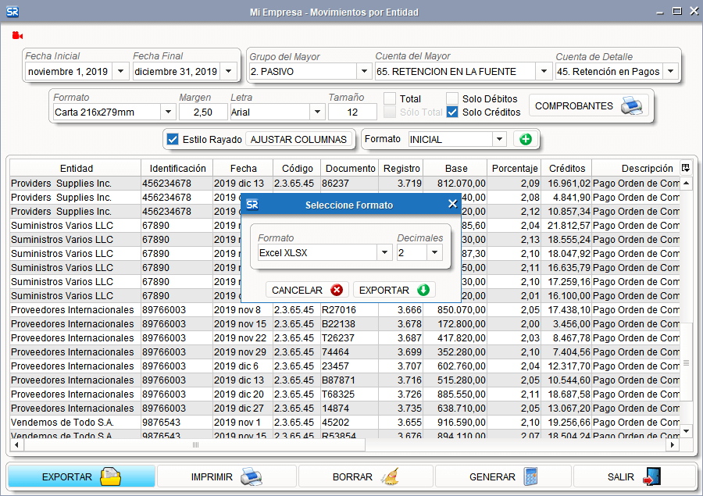Click the vertical scrollbar thumb

coord(686,362)
